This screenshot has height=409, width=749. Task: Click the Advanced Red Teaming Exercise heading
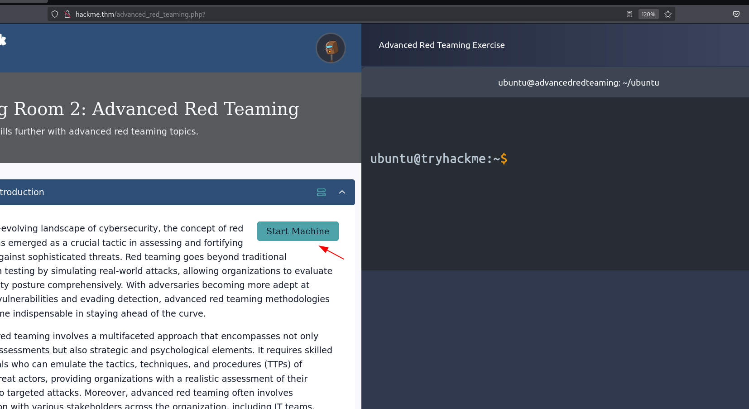click(x=442, y=45)
